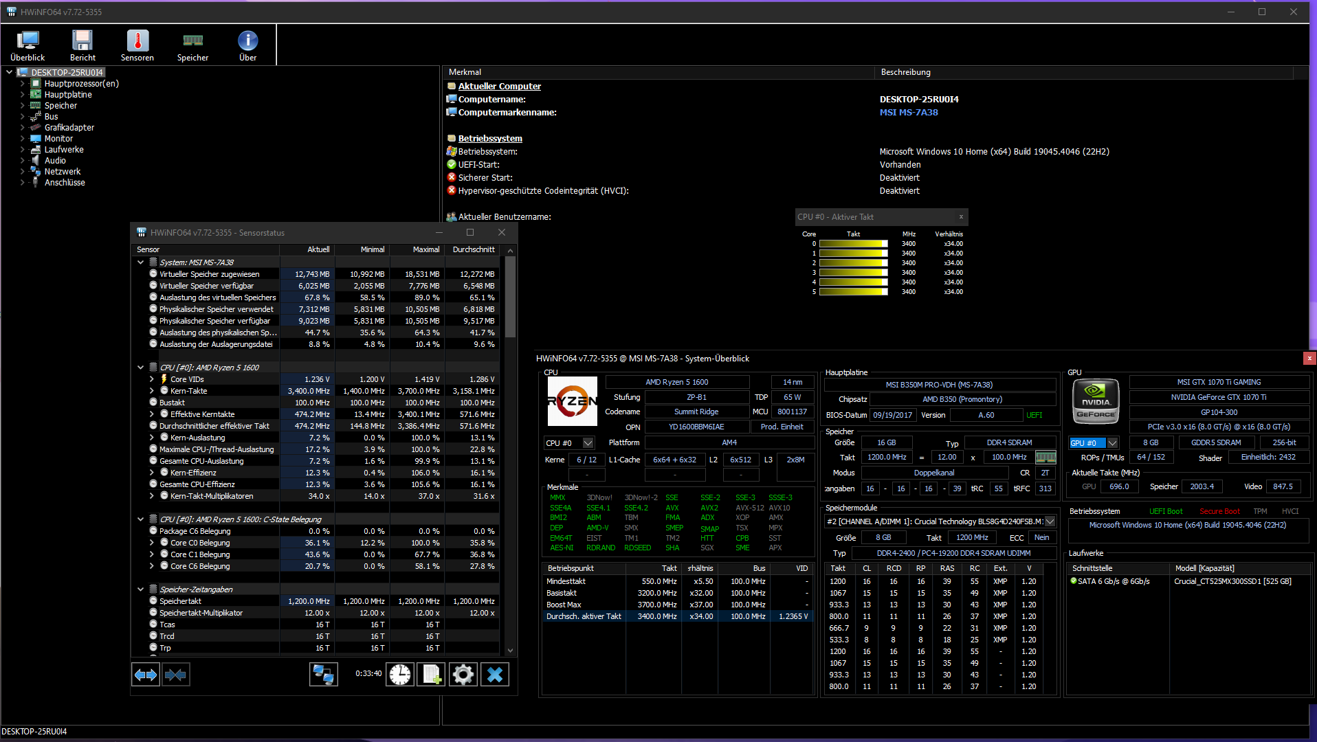The height and width of the screenshot is (742, 1317).
Task: Select the Durchschn. aktiver Takt row
Action: point(678,616)
